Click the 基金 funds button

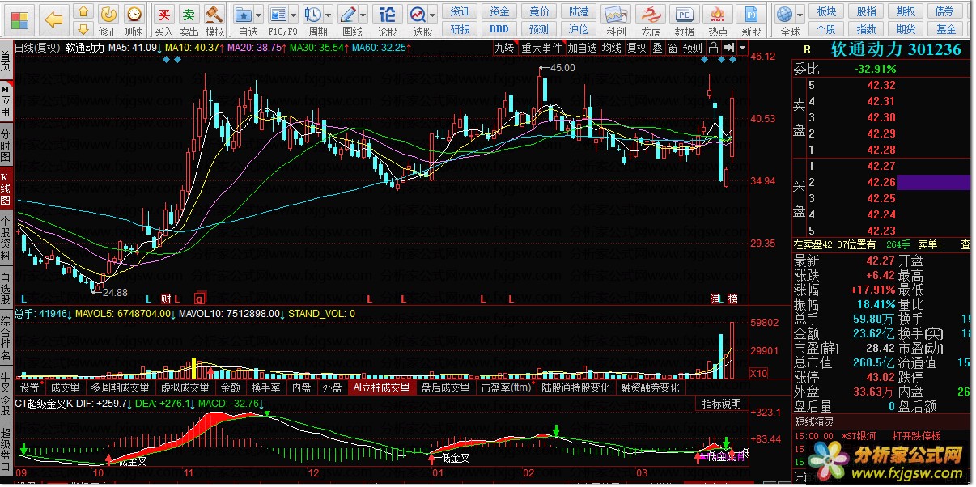(945, 29)
